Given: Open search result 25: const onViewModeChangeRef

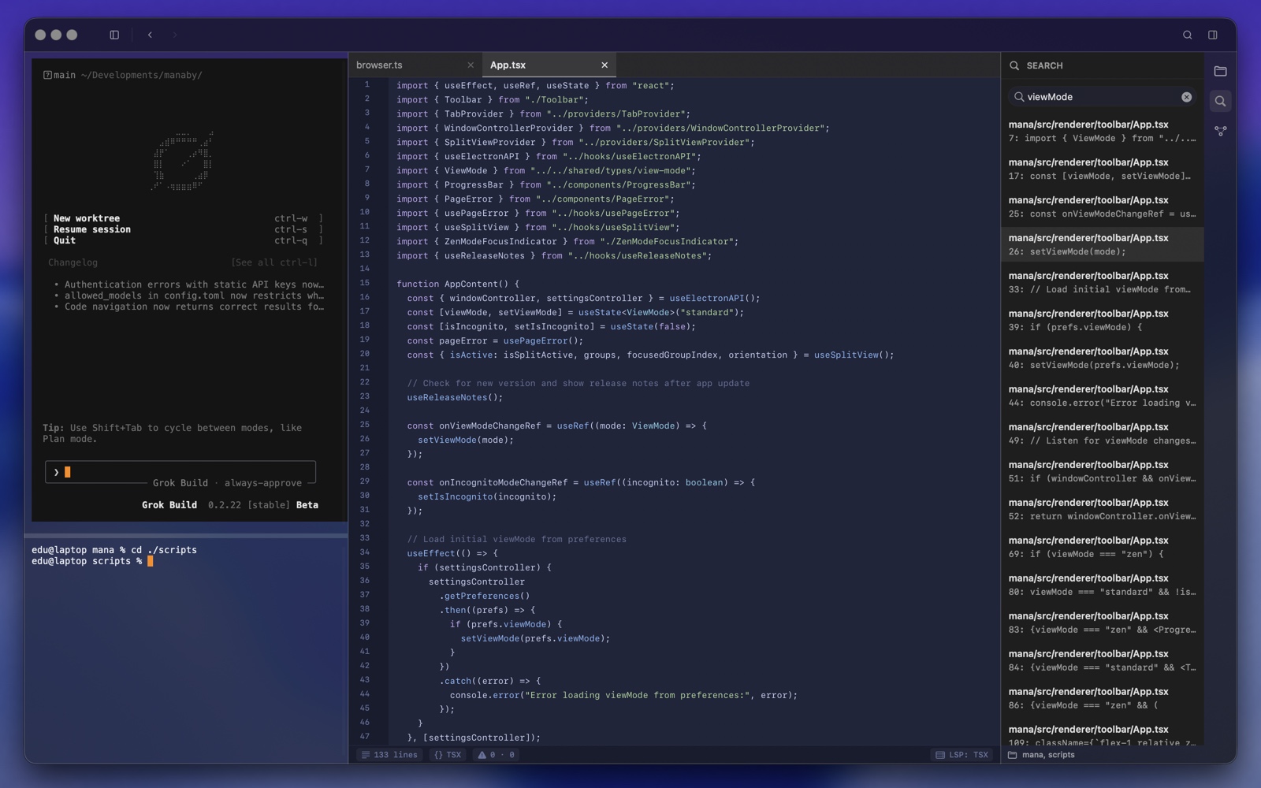Looking at the screenshot, I should [x=1102, y=207].
